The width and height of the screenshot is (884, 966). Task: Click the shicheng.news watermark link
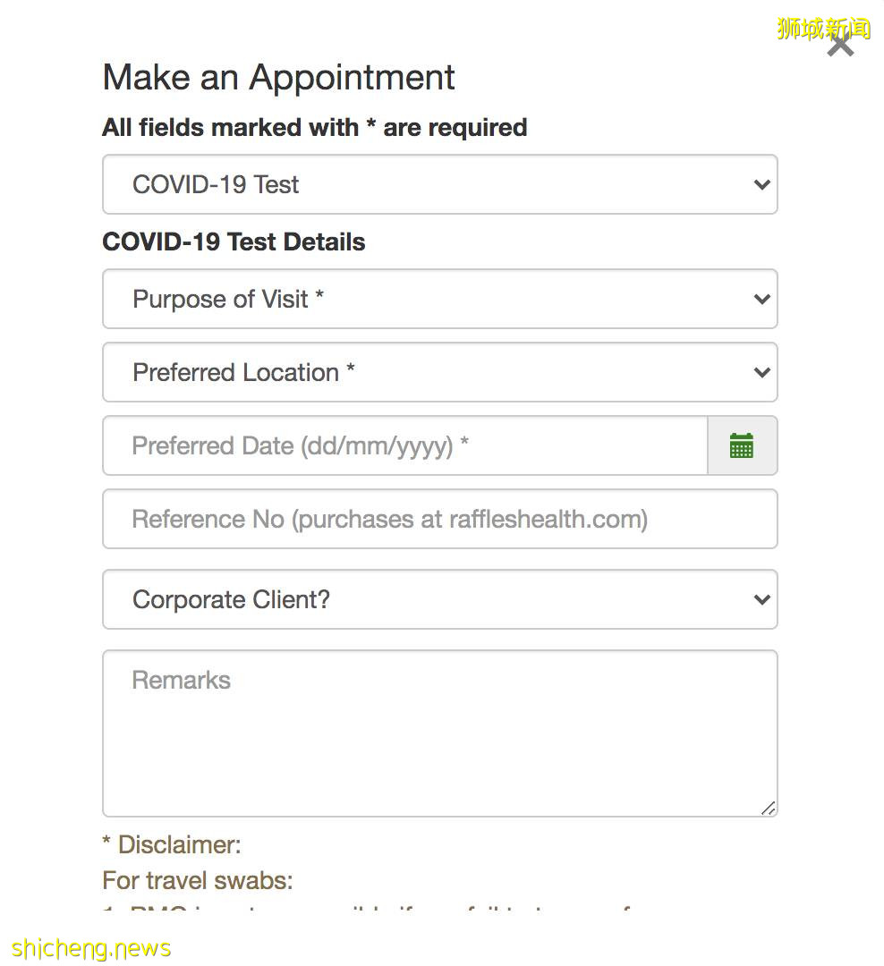coord(91,948)
